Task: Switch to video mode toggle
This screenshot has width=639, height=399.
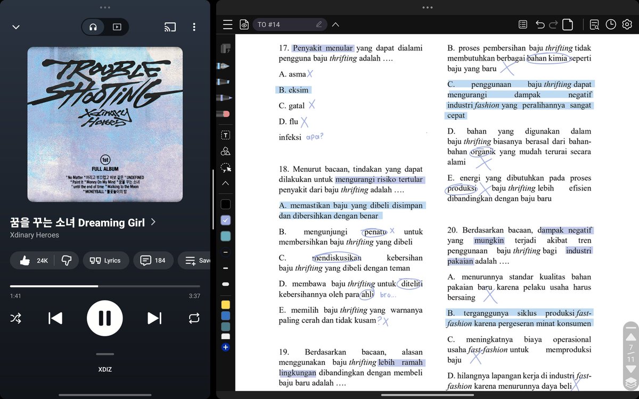Action: point(117,27)
